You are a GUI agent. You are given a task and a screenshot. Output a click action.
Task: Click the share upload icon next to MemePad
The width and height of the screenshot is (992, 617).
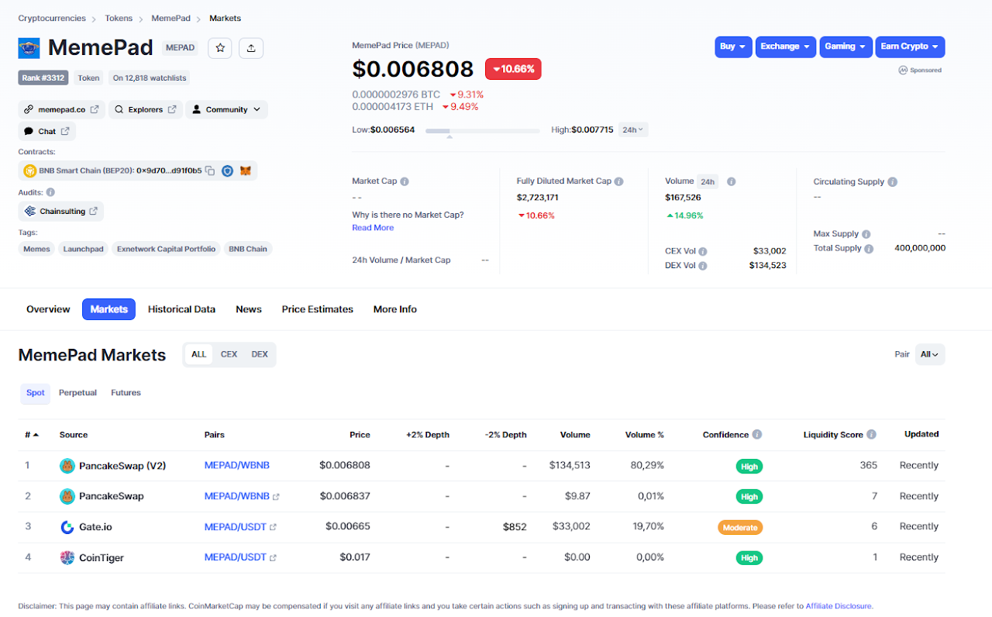pos(251,48)
